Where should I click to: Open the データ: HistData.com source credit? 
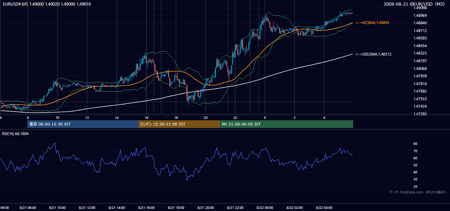coord(417,192)
